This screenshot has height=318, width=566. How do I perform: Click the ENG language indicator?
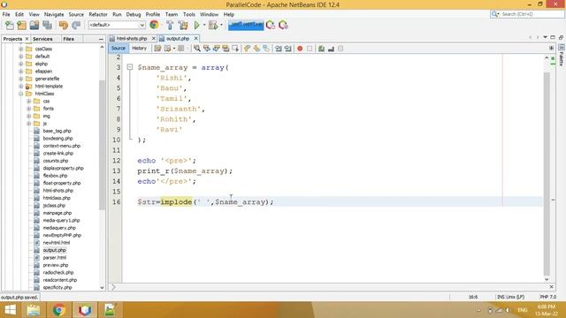point(522,310)
